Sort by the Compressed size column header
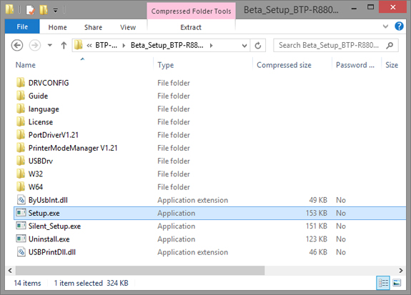The height and width of the screenshot is (295, 411). (284, 65)
